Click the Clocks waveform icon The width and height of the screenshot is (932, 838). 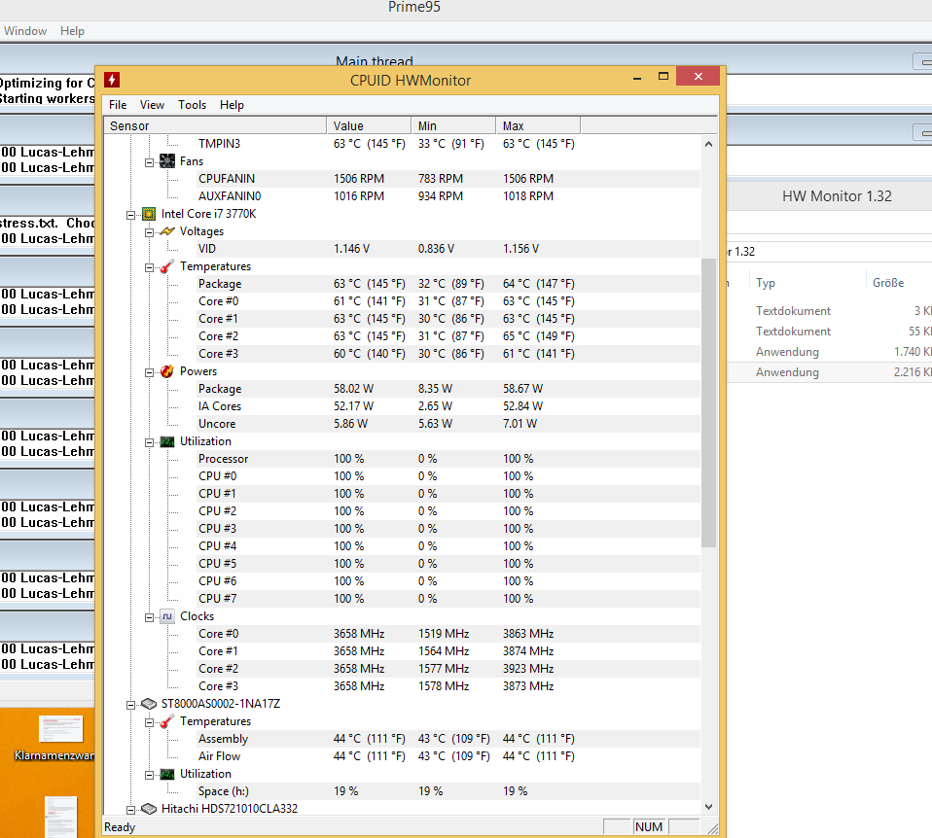coord(167,616)
